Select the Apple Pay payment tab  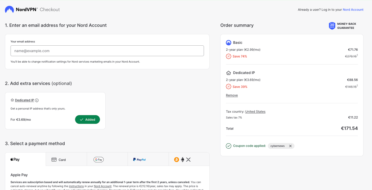25,160
